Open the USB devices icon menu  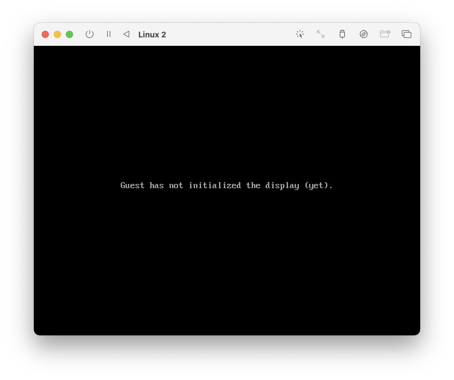342,34
